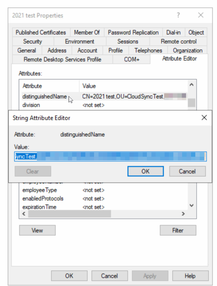The width and height of the screenshot is (217, 286).
Task: Open Remote Desktop Services Profile tab
Action: (62, 59)
